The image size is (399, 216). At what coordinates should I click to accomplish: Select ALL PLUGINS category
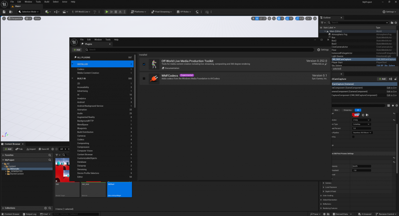[x=102, y=58]
